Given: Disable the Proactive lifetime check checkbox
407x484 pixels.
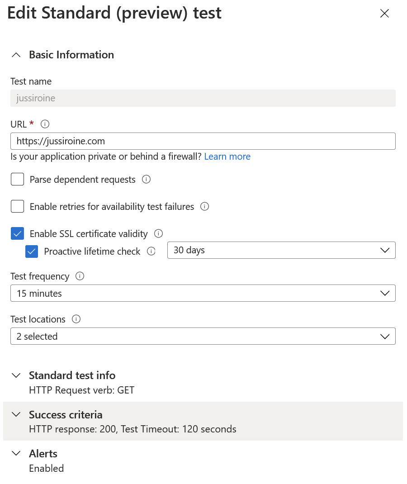Looking at the screenshot, I should tap(32, 251).
